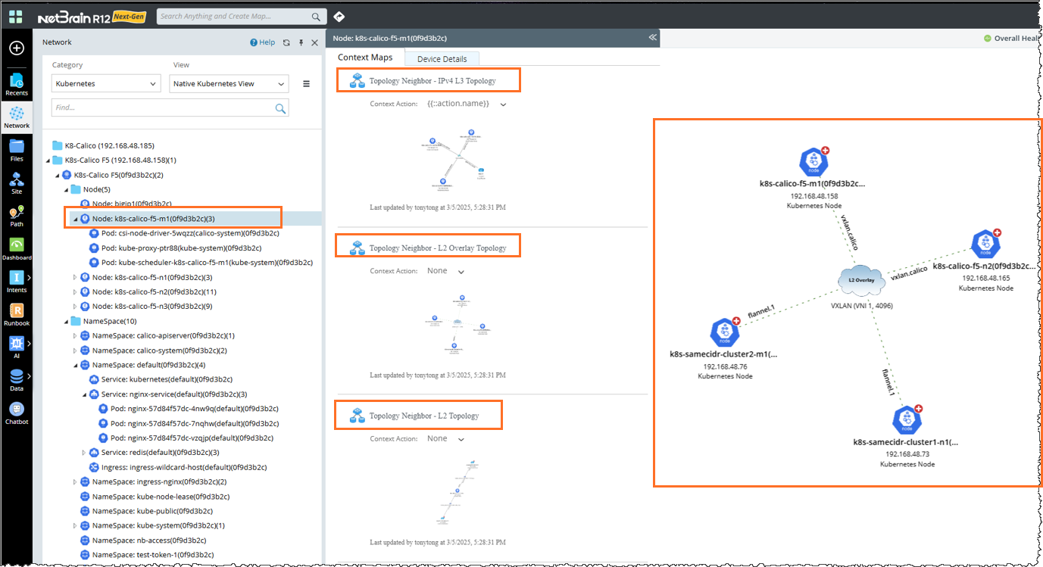
Task: Click k8s-calico-f5-m1 node icon on map
Action: coord(813,162)
